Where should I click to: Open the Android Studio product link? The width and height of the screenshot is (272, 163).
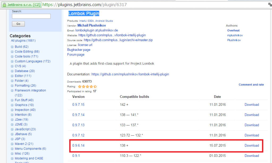pyautogui.click(x=104, y=21)
